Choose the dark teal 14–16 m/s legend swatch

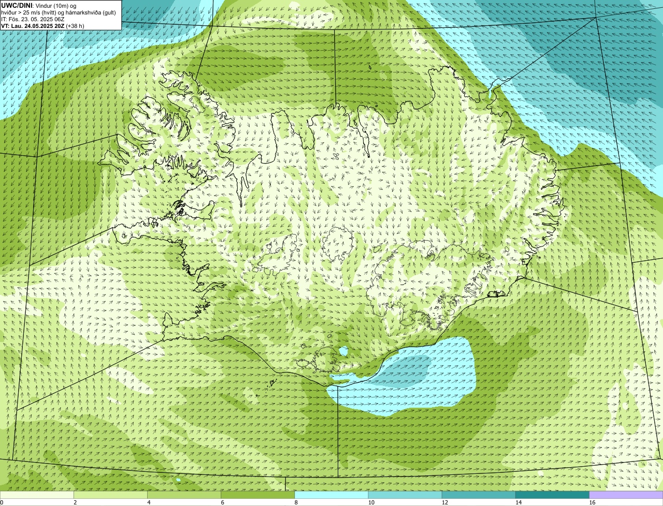pyautogui.click(x=553, y=495)
